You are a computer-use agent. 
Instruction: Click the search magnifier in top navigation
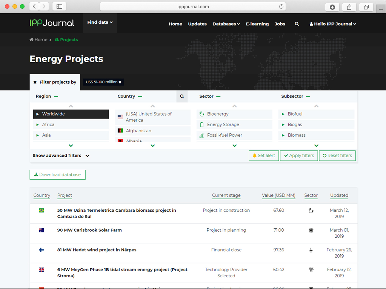click(297, 24)
